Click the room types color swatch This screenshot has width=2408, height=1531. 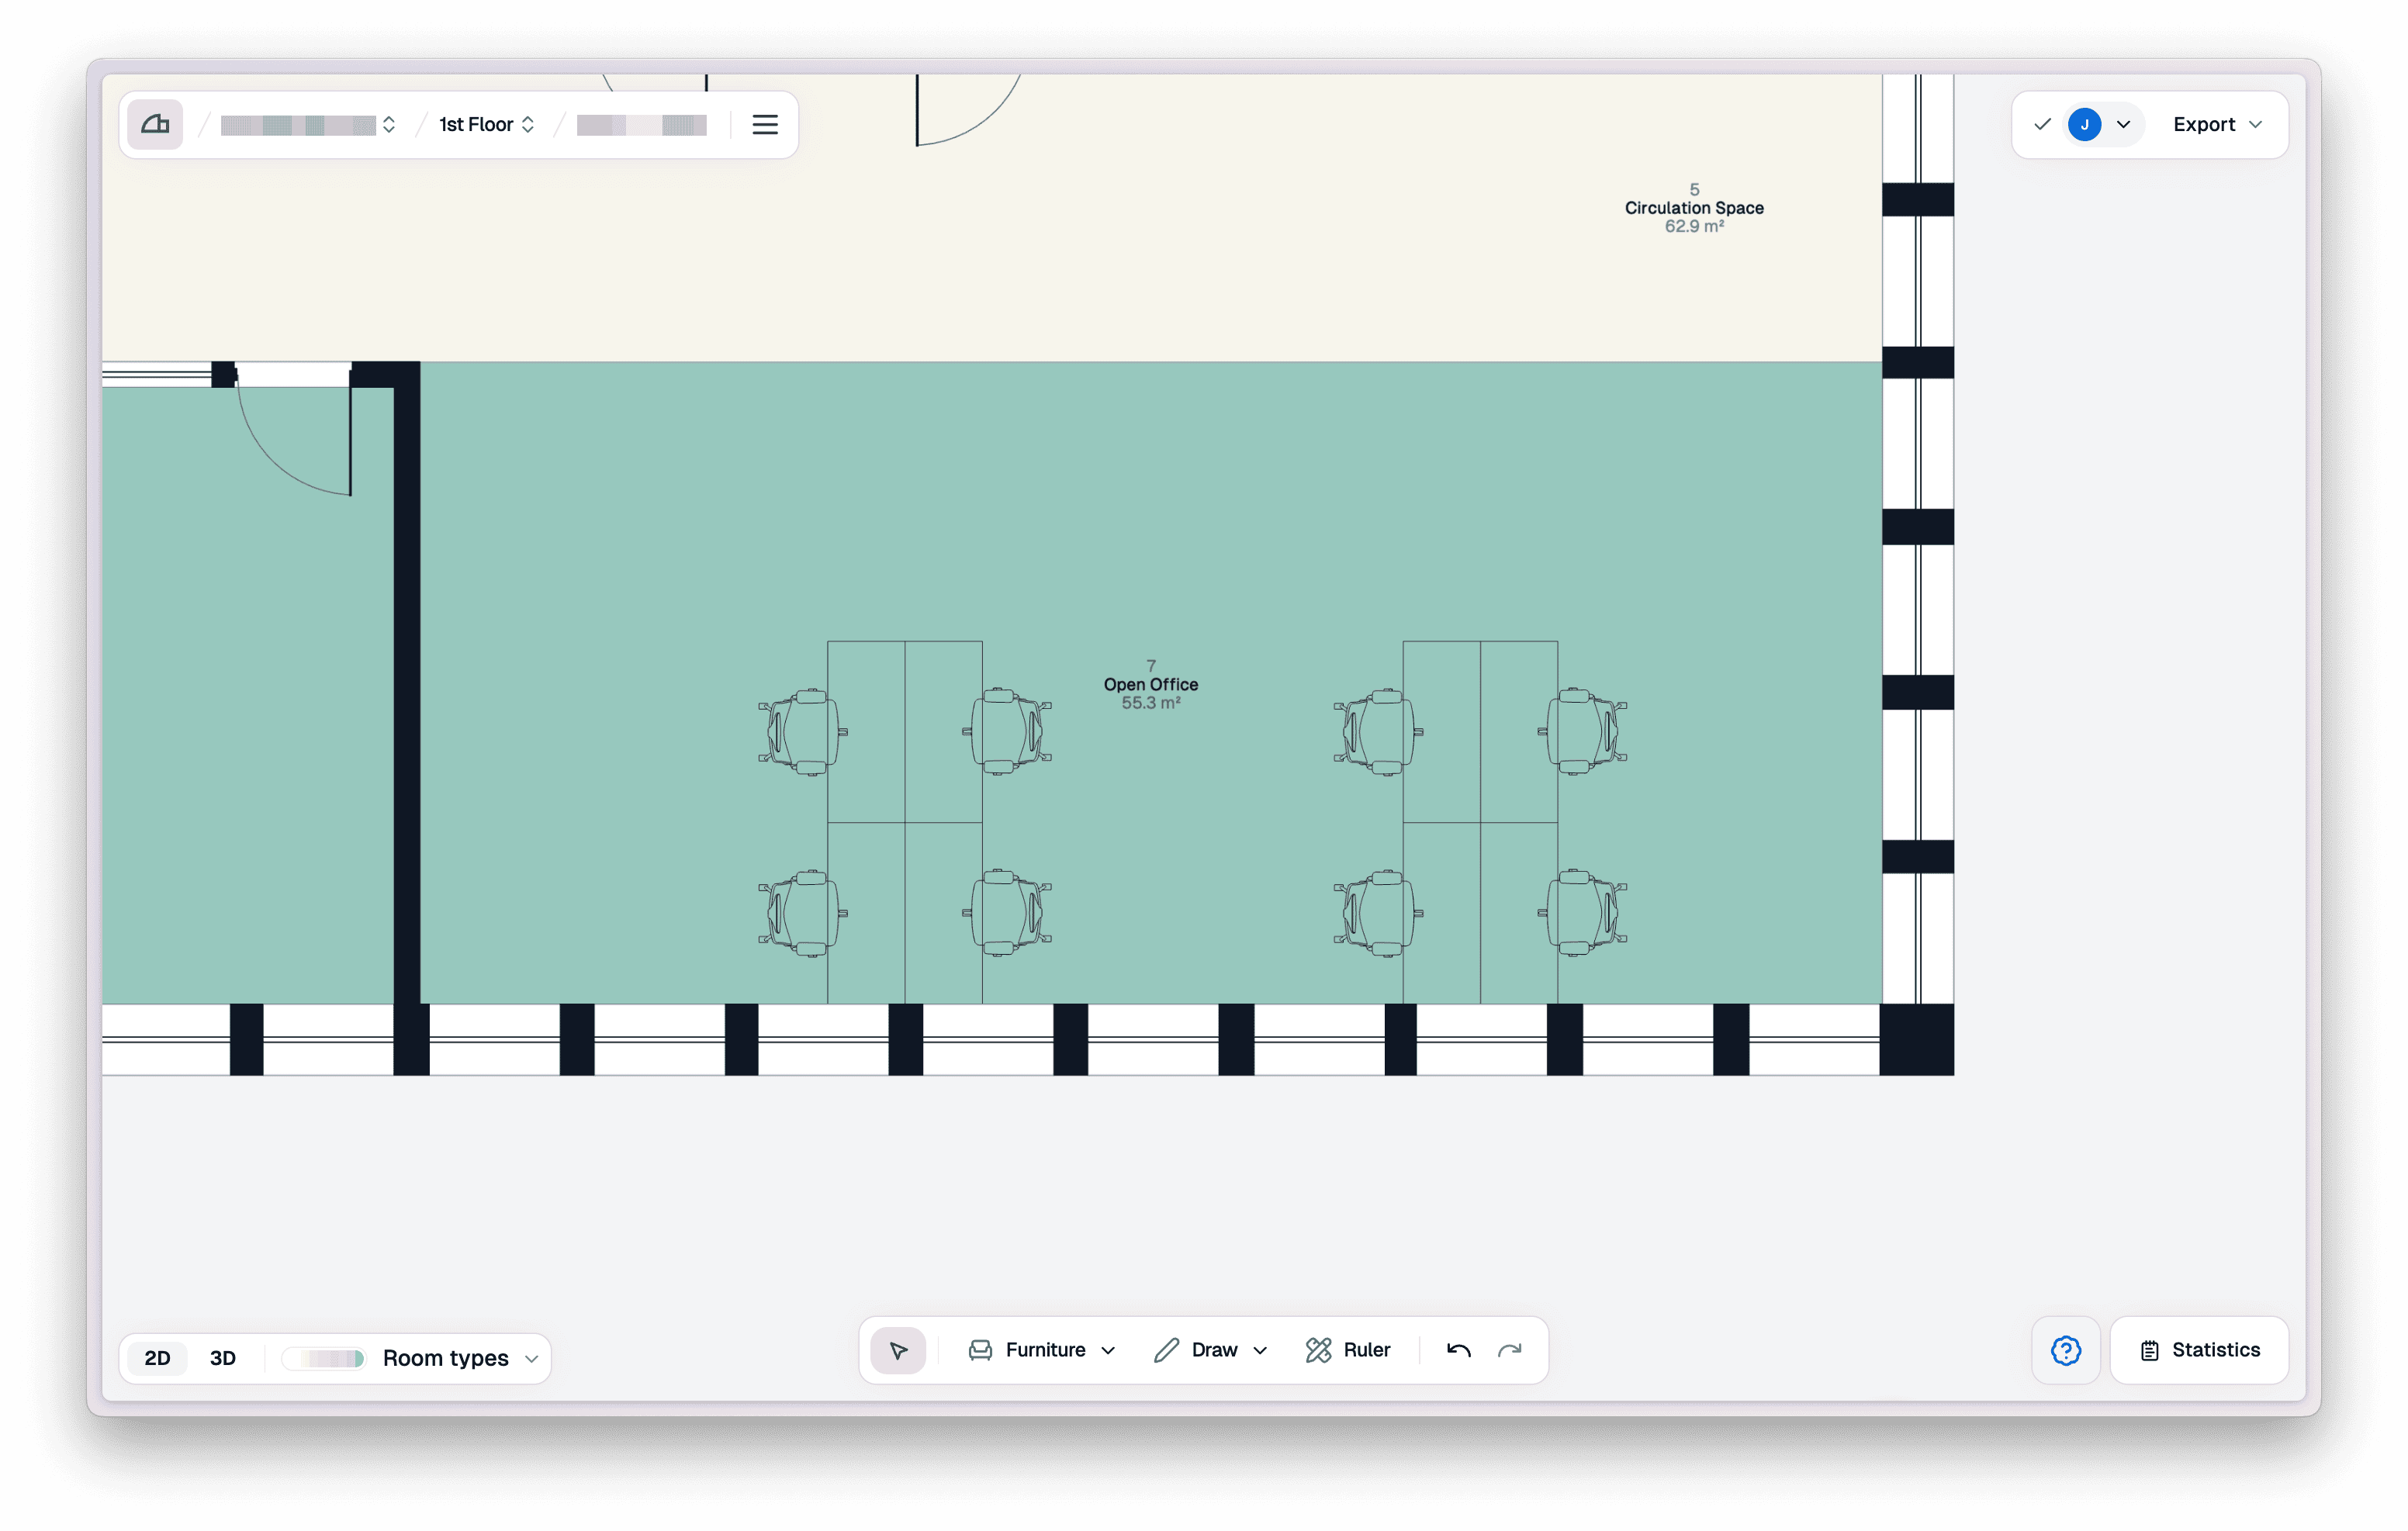pyautogui.click(x=323, y=1358)
